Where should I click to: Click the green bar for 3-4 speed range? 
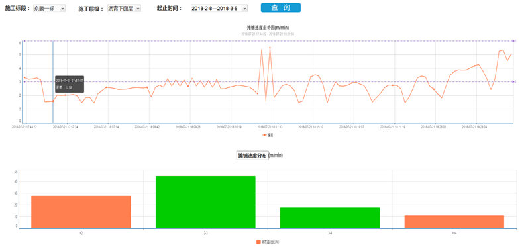coord(330,218)
